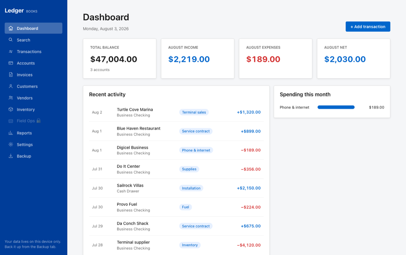Click the +$899.00 amount

[251, 131]
